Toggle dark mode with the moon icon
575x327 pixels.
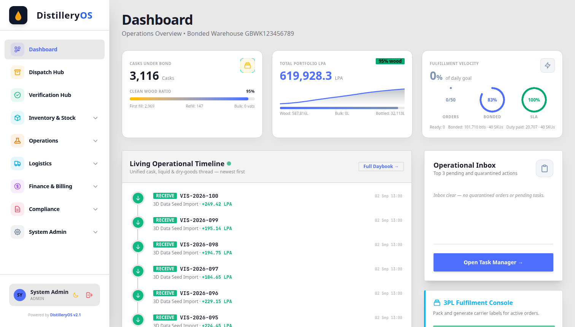pos(76,295)
